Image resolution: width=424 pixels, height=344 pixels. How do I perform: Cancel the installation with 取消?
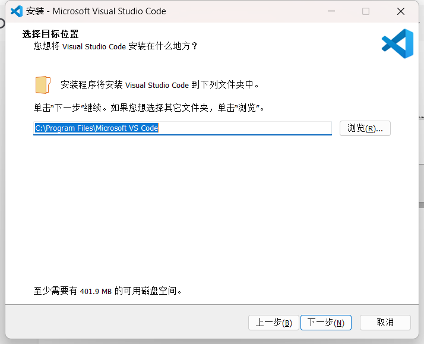tap(385, 323)
